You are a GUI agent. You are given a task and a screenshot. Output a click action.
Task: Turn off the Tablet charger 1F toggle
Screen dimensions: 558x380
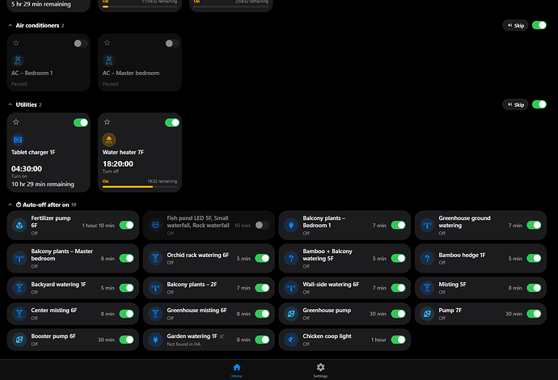click(x=81, y=122)
